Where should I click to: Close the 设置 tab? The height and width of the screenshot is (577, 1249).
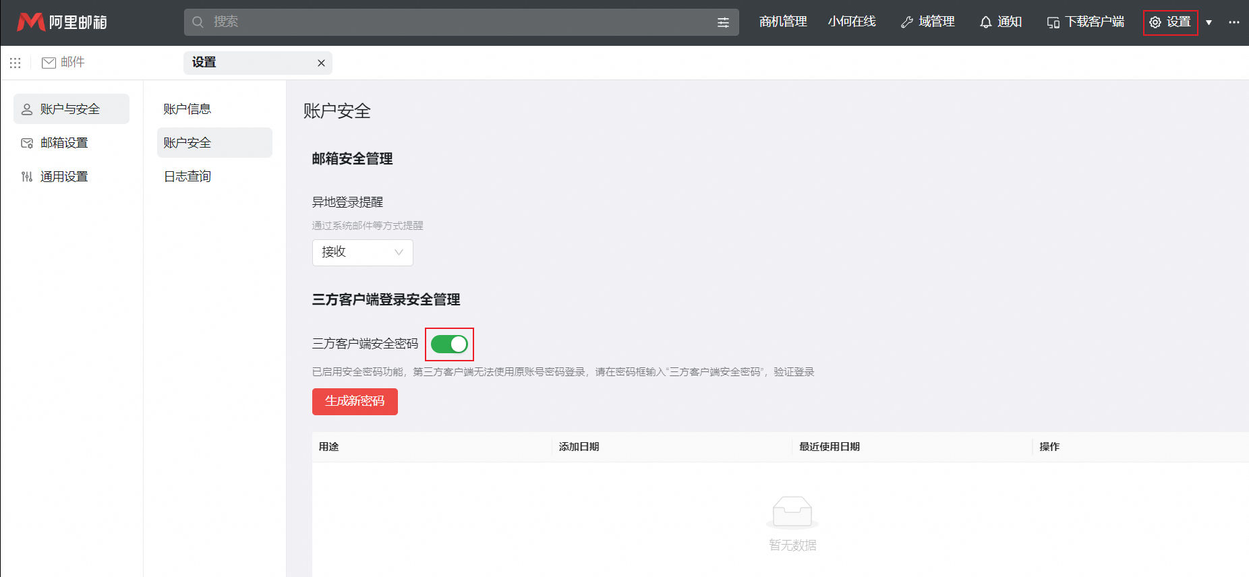click(x=321, y=63)
